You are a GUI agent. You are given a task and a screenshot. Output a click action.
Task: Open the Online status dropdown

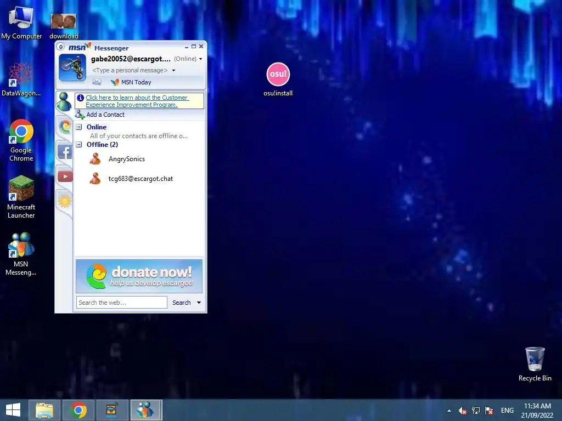(200, 59)
